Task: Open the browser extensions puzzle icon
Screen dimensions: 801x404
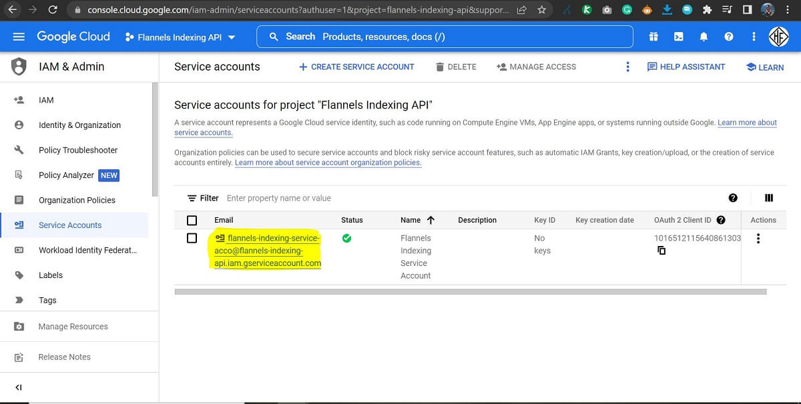Action: click(x=706, y=10)
